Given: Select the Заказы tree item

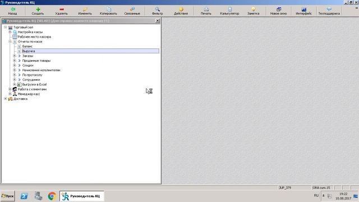Looking at the screenshot, I should pos(27,56).
